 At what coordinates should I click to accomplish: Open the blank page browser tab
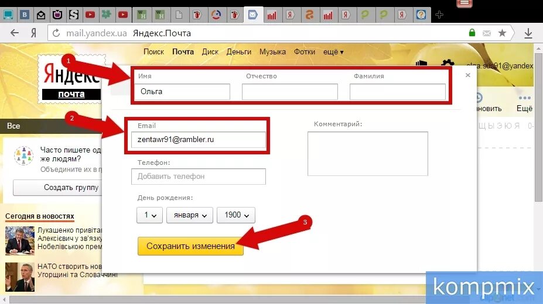[x=179, y=15]
